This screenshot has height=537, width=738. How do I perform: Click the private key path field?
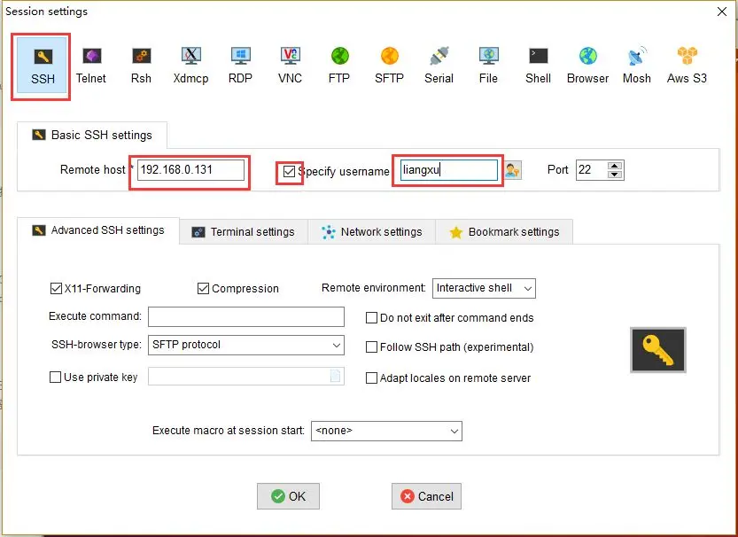(x=246, y=376)
